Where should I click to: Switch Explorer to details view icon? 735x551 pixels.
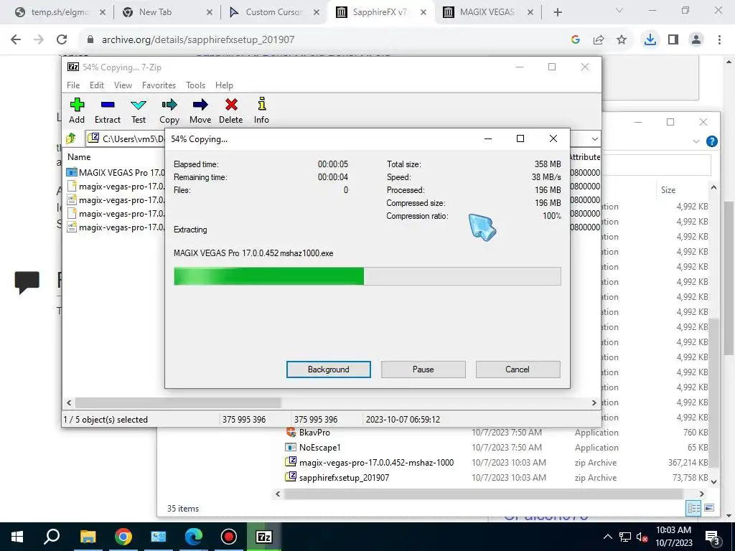(x=694, y=508)
